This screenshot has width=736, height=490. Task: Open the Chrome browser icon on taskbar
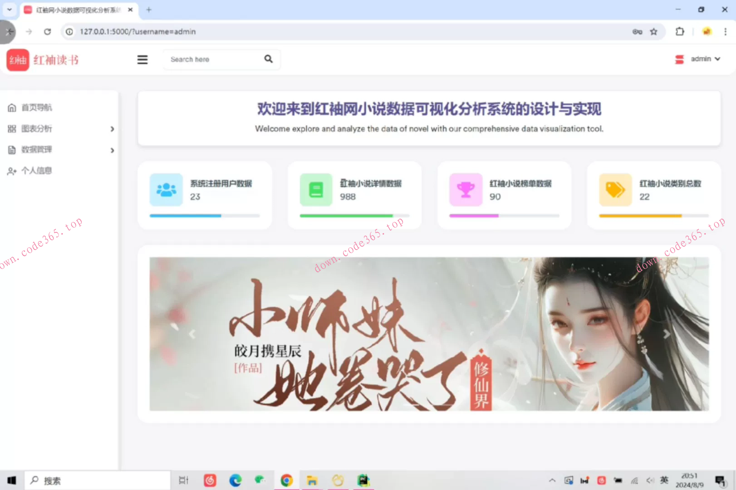point(287,480)
